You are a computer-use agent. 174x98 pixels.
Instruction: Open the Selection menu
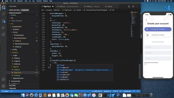coord(20,1)
